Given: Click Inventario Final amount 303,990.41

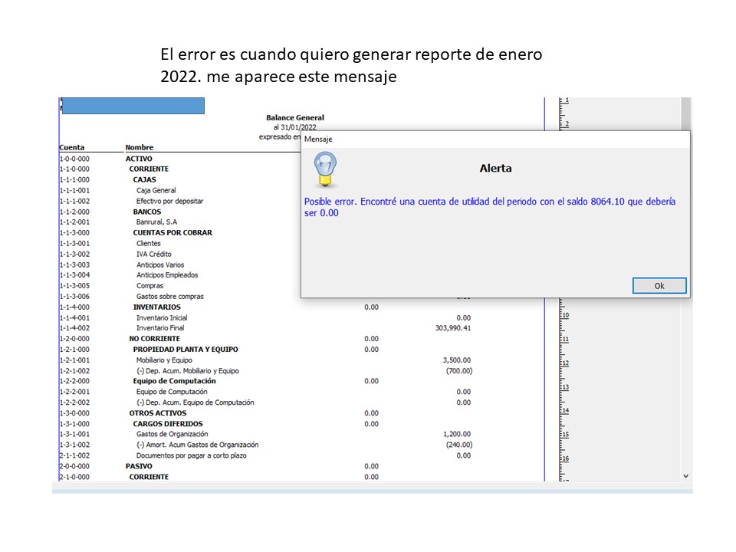Looking at the screenshot, I should pyautogui.click(x=452, y=328).
